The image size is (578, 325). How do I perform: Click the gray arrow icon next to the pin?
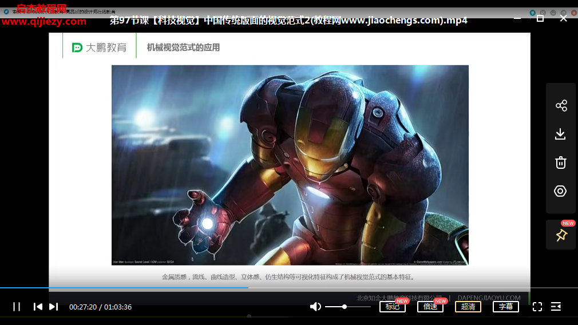point(543,13)
